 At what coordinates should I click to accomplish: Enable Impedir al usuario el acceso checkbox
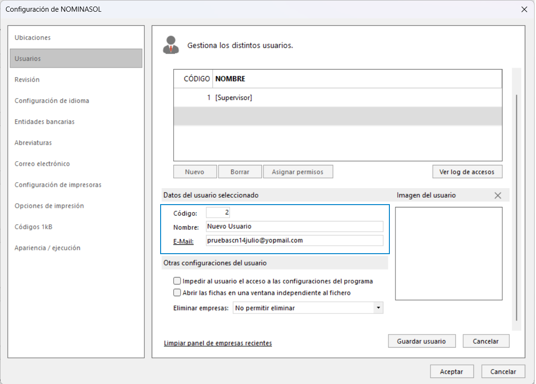coord(177,281)
